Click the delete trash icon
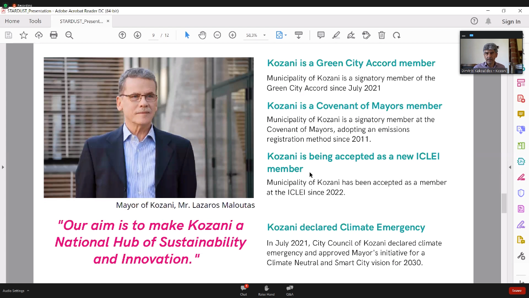 (382, 35)
